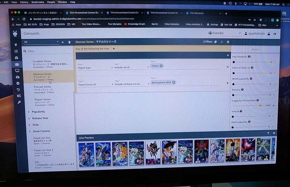290x187 pixels.
Task: Click the Filter search field
Action: pos(48,51)
